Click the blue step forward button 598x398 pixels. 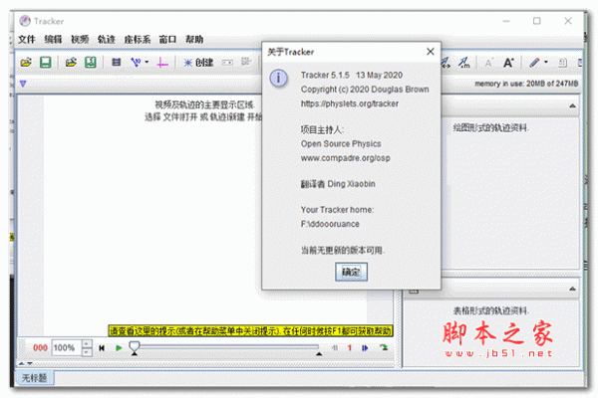tap(366, 347)
